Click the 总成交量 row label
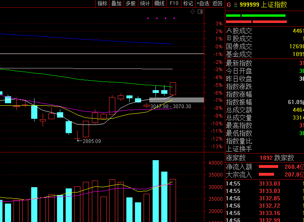304x222 pixels. 239,118
